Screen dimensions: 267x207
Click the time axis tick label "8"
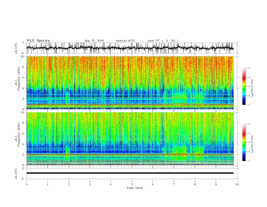click(x=195, y=184)
